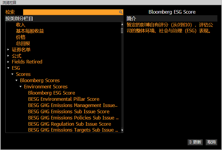222x150 pixels.
Task: Collapse the ESG category arrow
Action: [x=8, y=68]
